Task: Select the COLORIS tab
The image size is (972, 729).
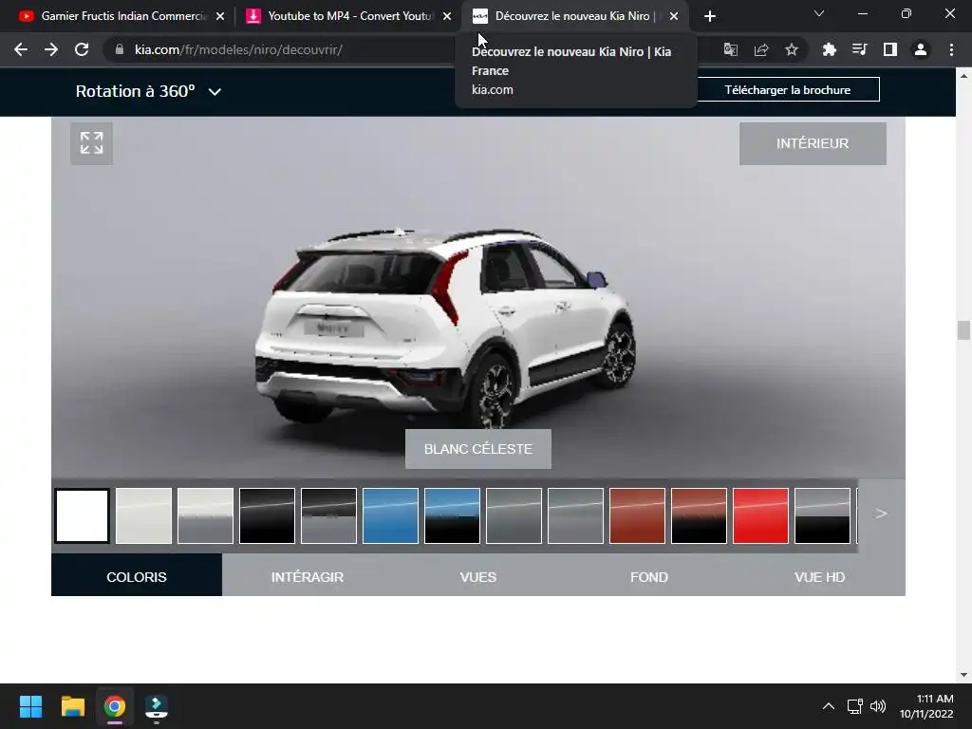Action: click(x=137, y=576)
